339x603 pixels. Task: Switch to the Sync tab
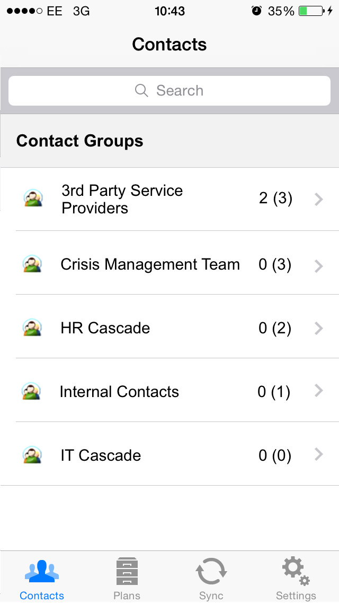(x=211, y=579)
